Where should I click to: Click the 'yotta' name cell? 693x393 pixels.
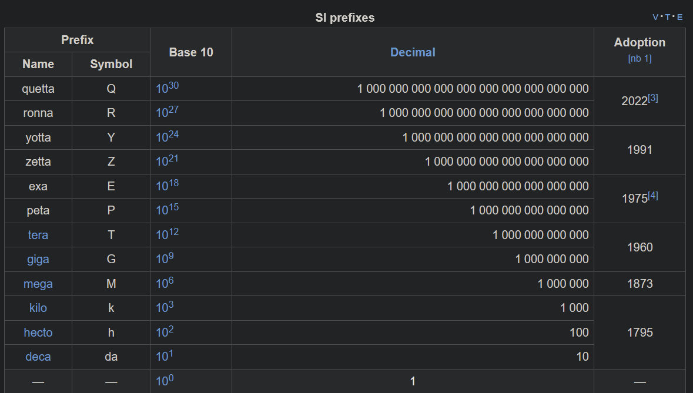pos(38,138)
